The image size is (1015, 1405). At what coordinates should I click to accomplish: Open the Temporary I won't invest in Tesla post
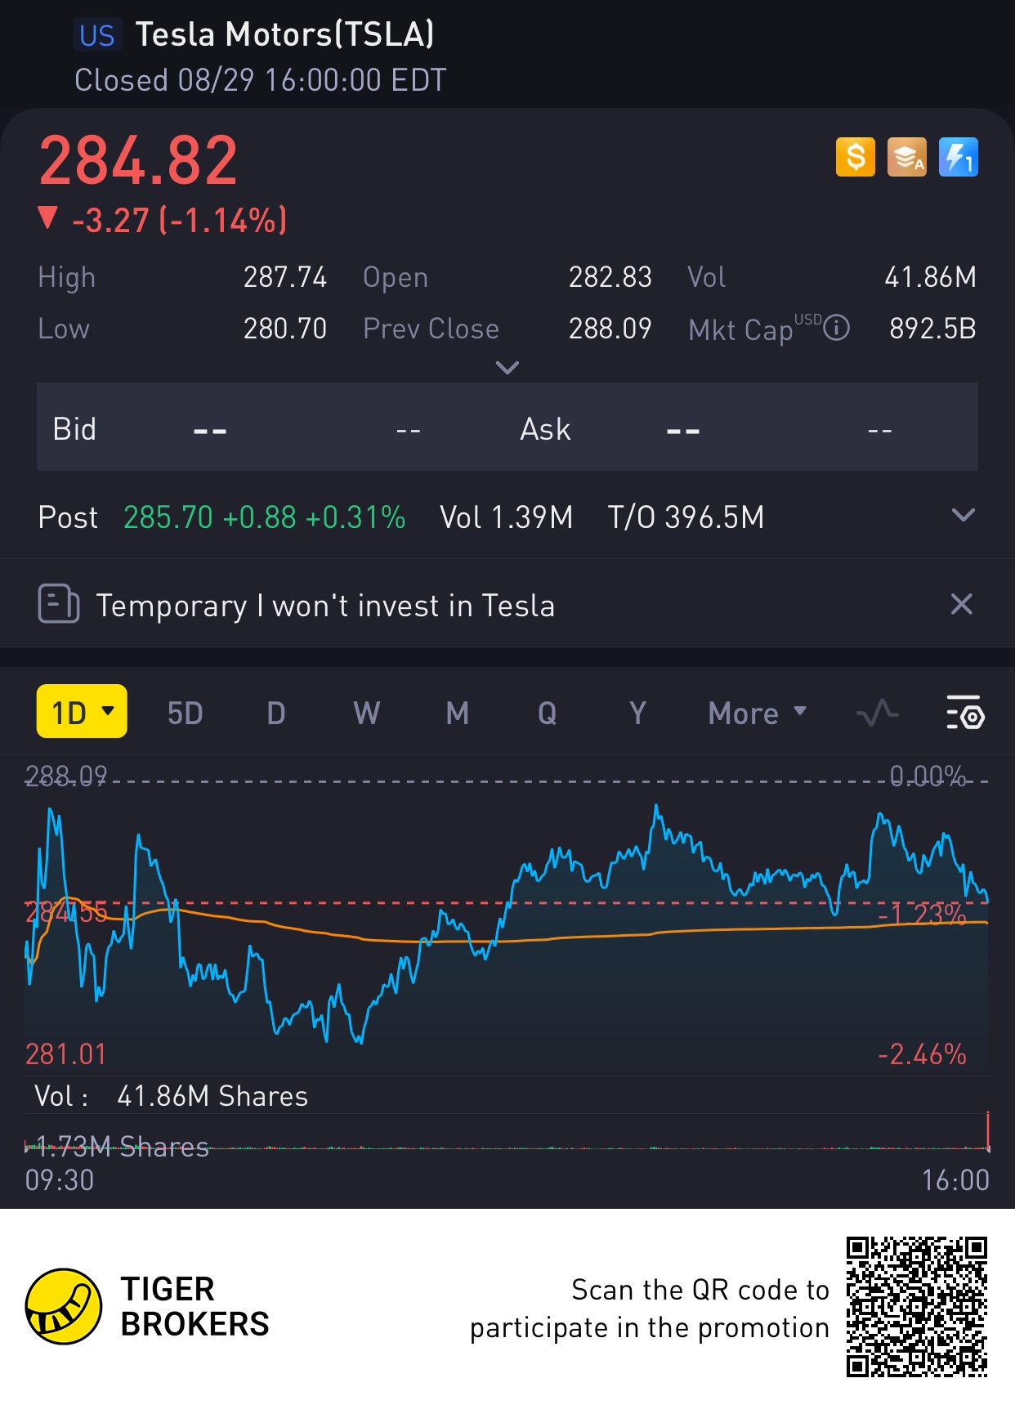pos(325,606)
